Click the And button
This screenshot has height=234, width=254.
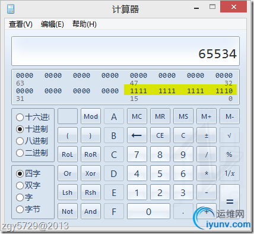91,211
